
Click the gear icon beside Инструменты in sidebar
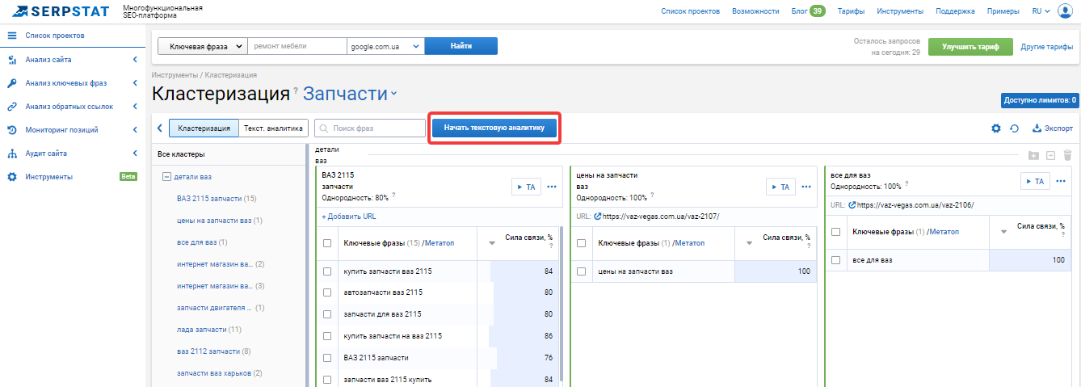[x=12, y=177]
